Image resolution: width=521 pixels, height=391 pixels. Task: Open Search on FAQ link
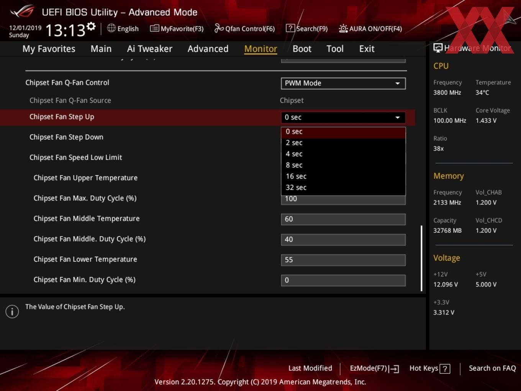point(492,368)
